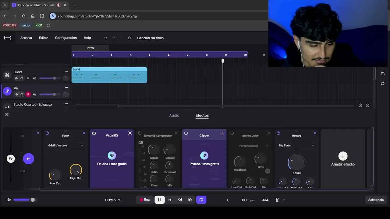Screen dimensions: 390x219
Task: Toggle the metronome icon
Action: 277,200
